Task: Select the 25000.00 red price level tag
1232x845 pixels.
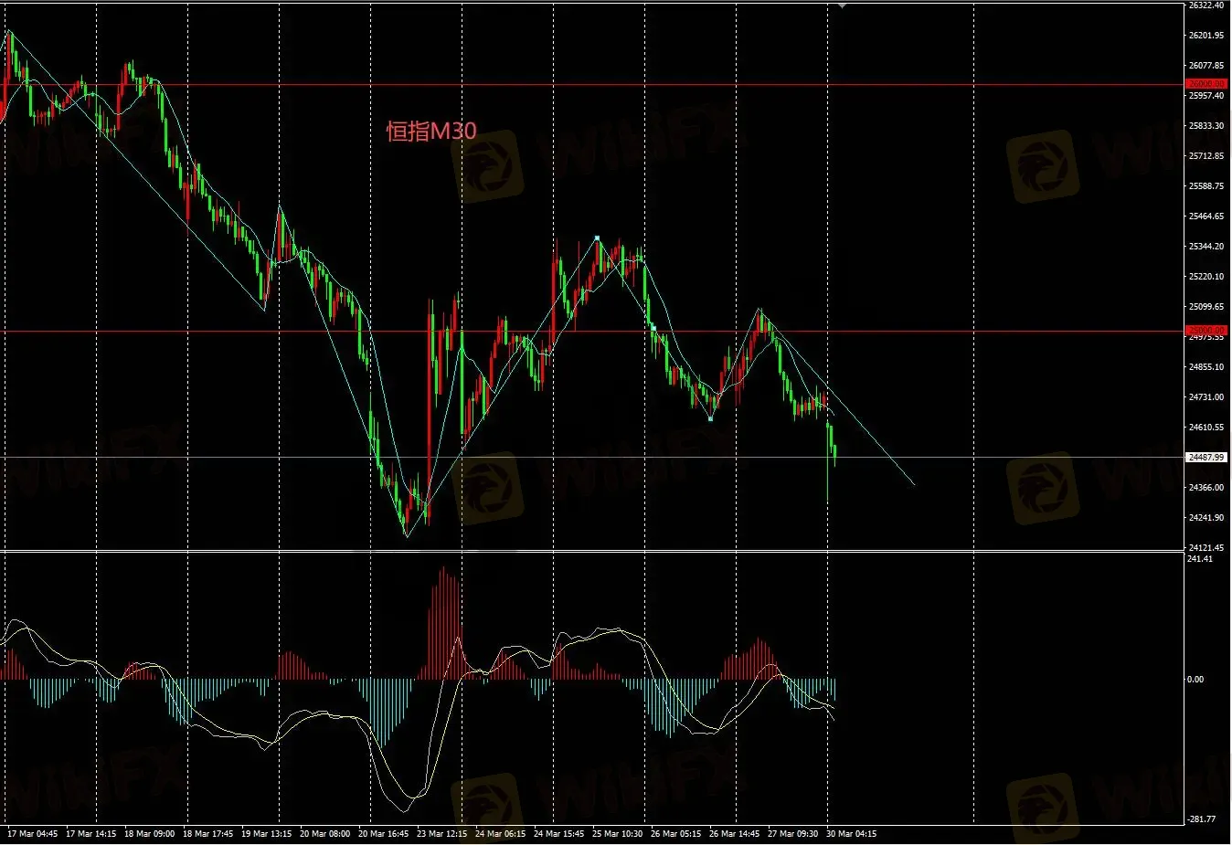Action: 1206,331
